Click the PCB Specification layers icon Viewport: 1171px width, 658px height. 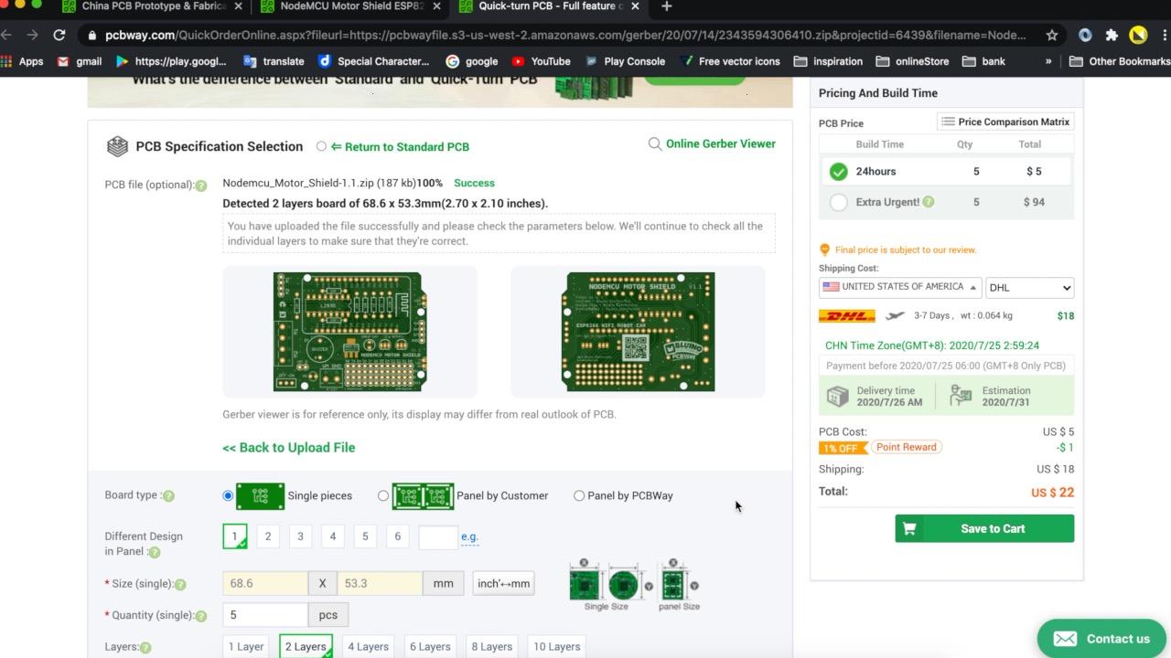coord(117,146)
